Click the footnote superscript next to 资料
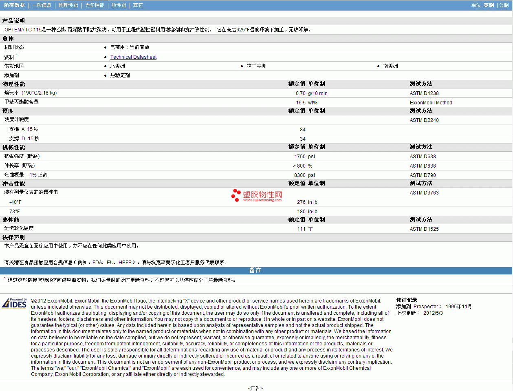The width and height of the screenshot is (513, 391). pyautogui.click(x=17, y=56)
